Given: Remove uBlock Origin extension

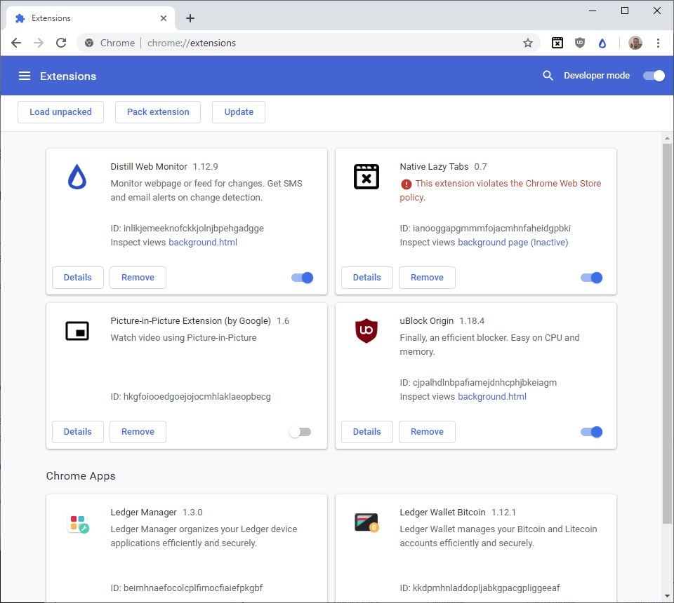Looking at the screenshot, I should pyautogui.click(x=428, y=432).
